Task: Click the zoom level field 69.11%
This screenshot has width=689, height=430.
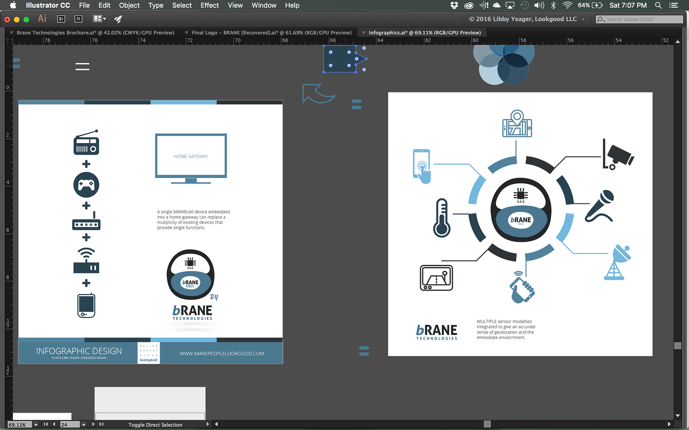Action: pyautogui.click(x=20, y=425)
